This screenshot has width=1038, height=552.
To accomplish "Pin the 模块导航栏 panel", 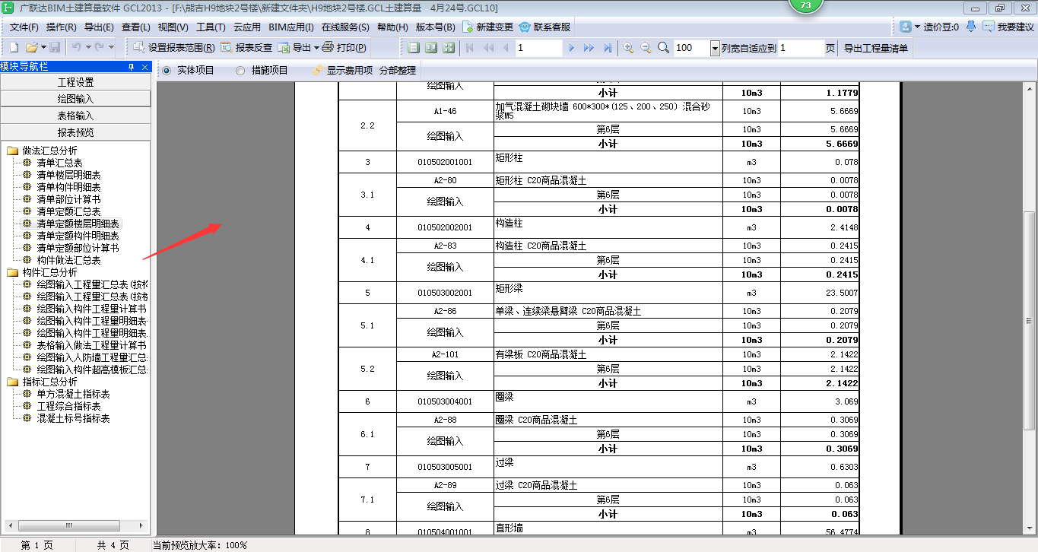I will (132, 67).
